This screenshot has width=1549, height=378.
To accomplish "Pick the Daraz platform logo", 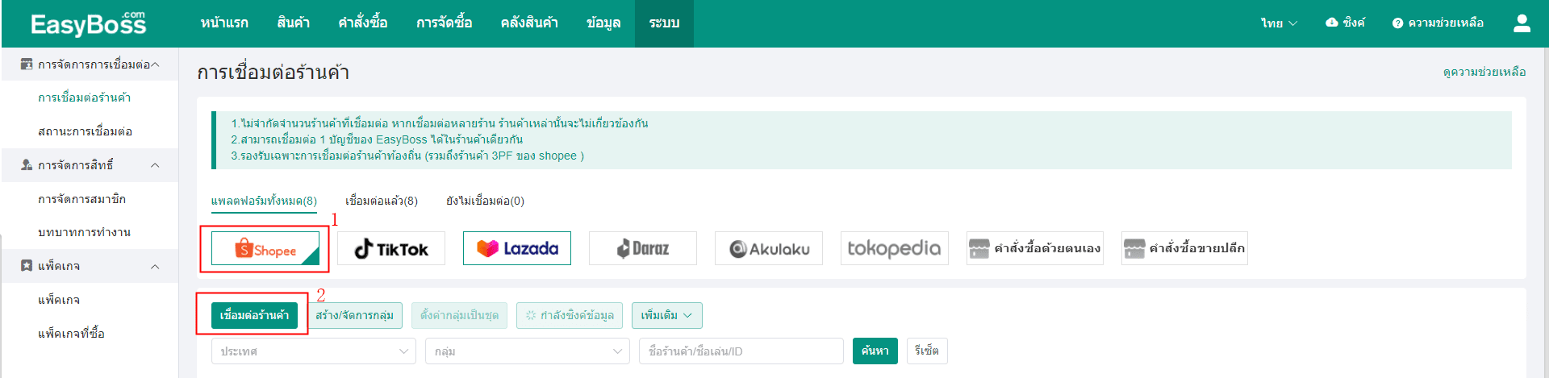I will tap(643, 248).
